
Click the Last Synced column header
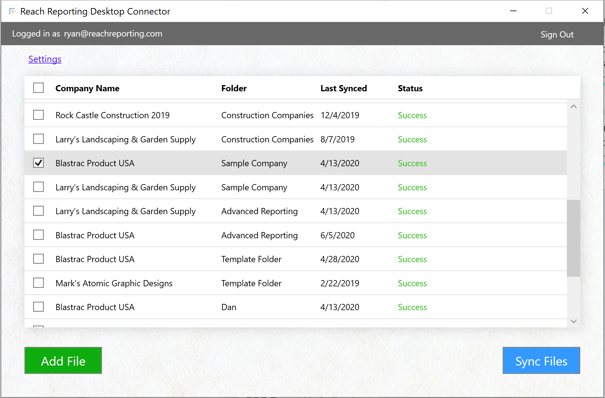344,89
